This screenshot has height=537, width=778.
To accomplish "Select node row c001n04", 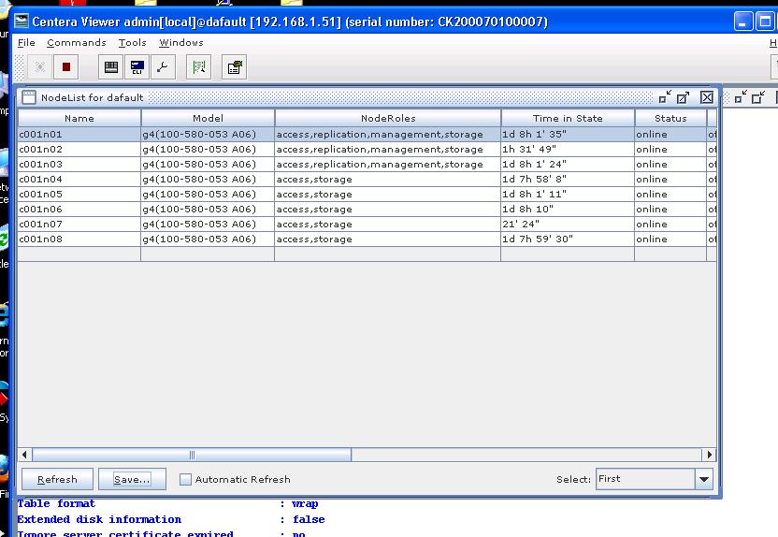I will 367,179.
